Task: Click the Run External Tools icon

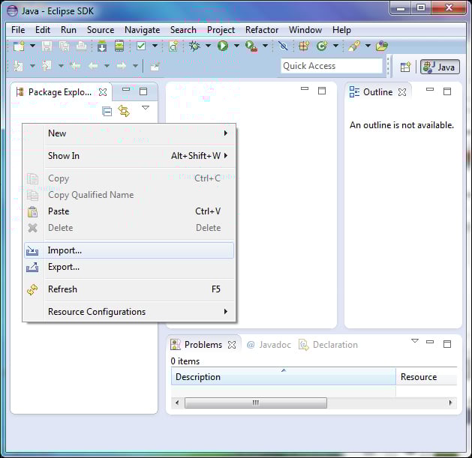Action: (251, 46)
